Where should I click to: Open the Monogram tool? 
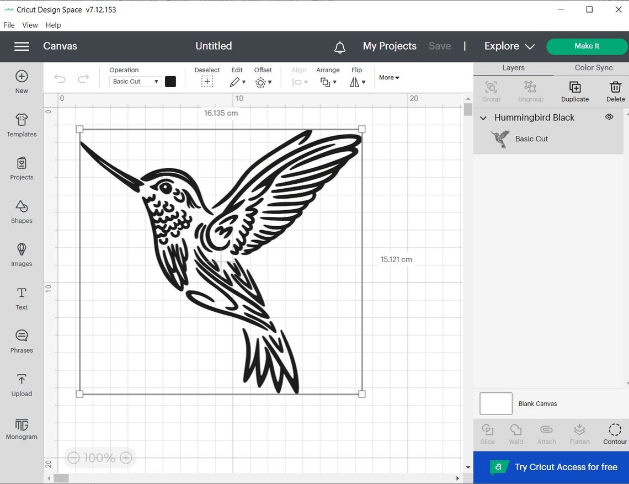[22, 428]
